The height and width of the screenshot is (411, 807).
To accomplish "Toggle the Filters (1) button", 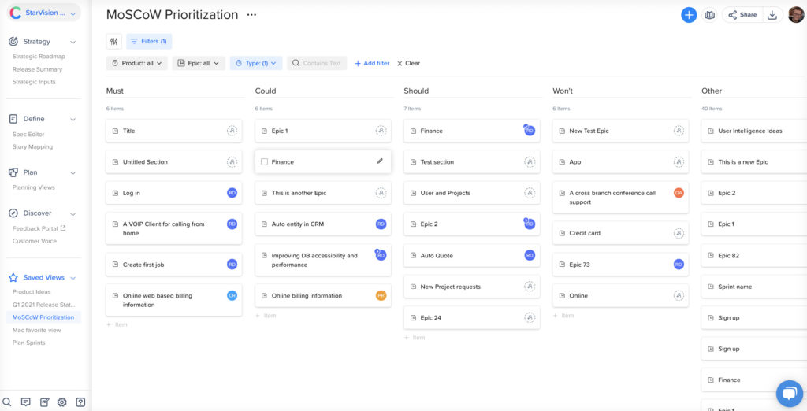I will tap(149, 41).
